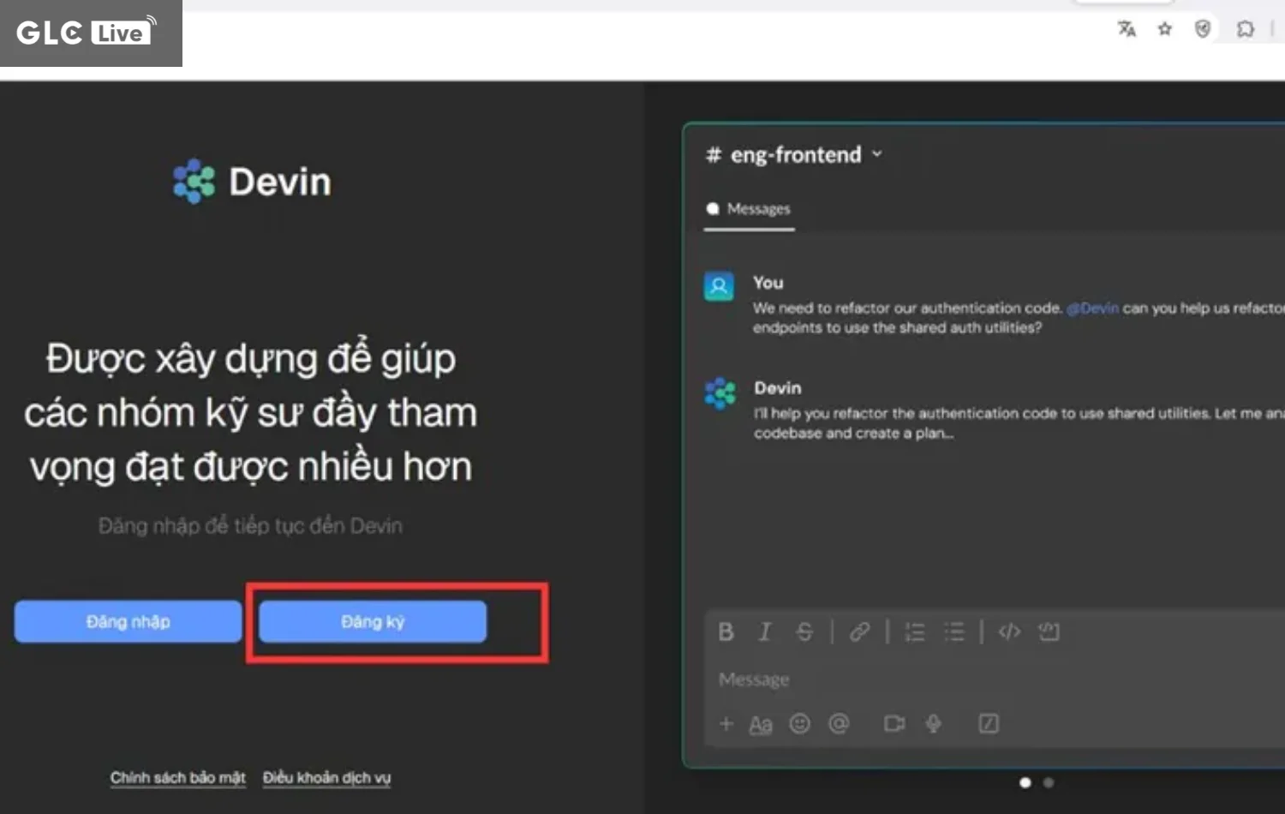The height and width of the screenshot is (814, 1285).
Task: Click the plus attachment icon below message
Action: 726,723
